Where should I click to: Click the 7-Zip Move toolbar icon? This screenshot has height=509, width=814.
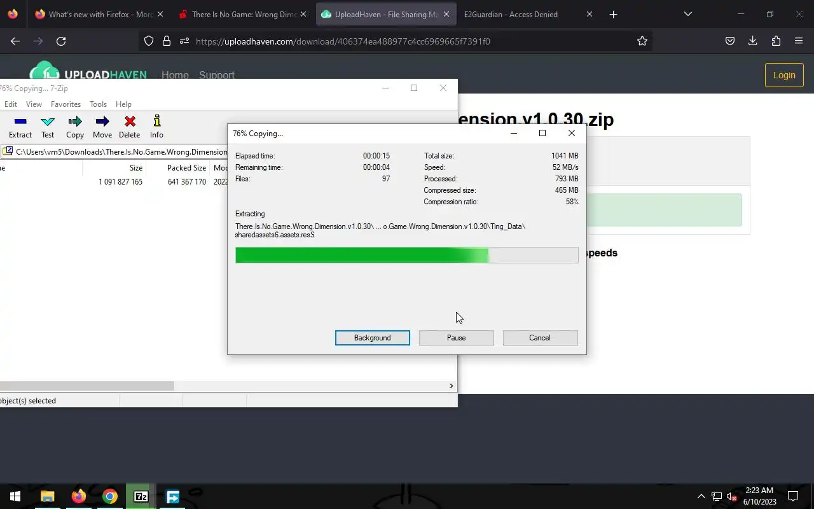click(102, 127)
